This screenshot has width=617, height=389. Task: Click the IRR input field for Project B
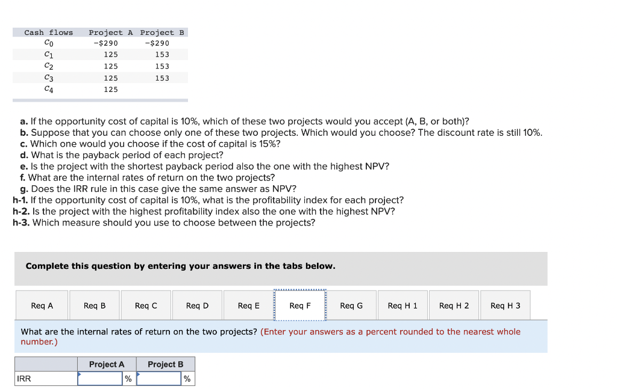pos(158,378)
